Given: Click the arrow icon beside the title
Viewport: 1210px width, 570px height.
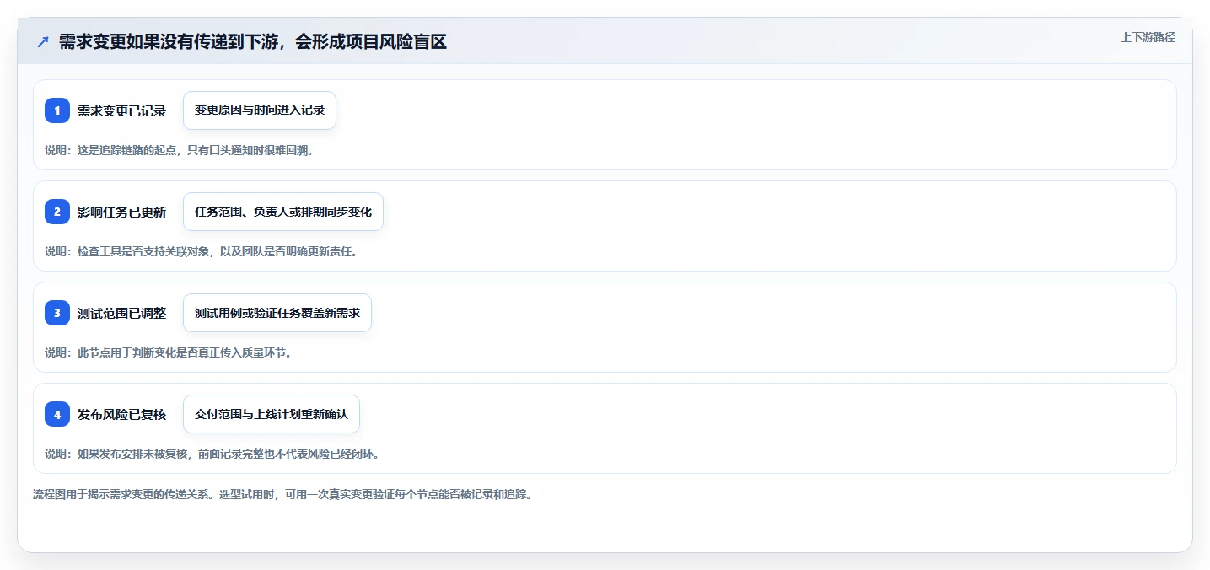Looking at the screenshot, I should pyautogui.click(x=43, y=42).
